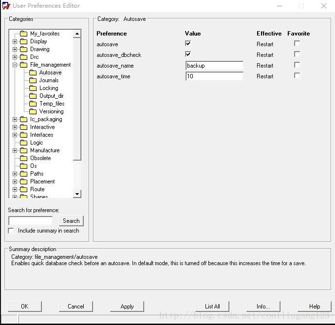The image size is (335, 325).
Task: Click the Obsolete folder icon
Action: coord(23,158)
